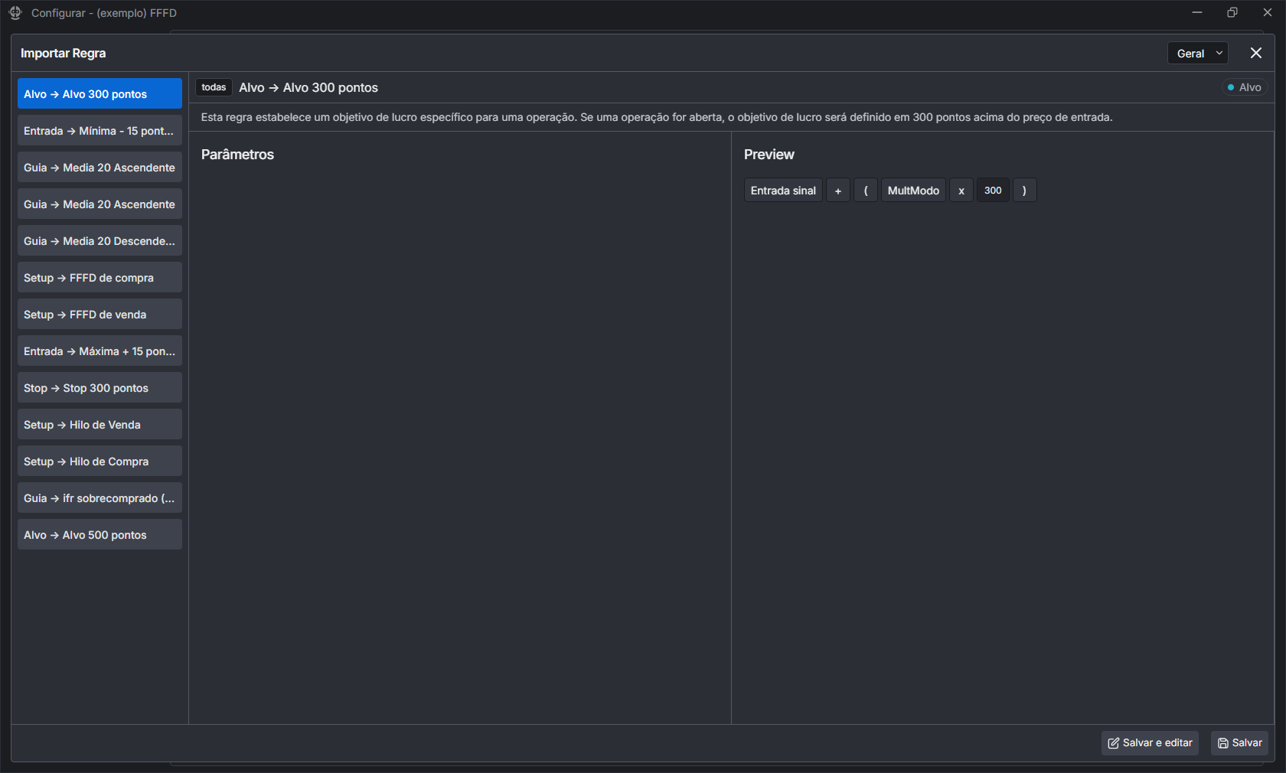The width and height of the screenshot is (1286, 773).
Task: Select Stop 300 pontos rule
Action: 100,388
